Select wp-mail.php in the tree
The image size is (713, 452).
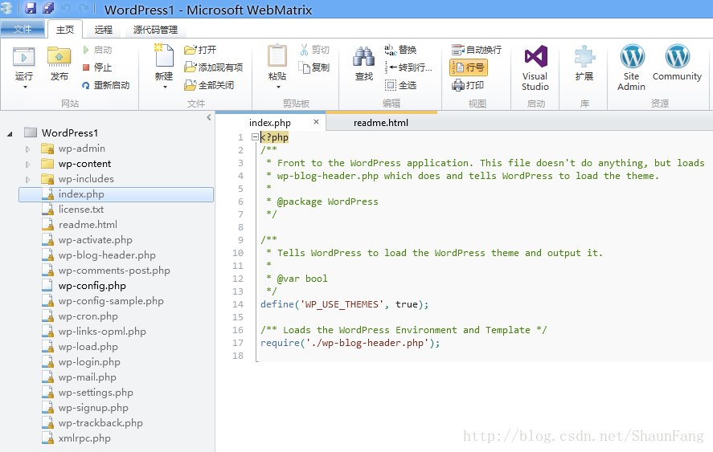pyautogui.click(x=87, y=377)
